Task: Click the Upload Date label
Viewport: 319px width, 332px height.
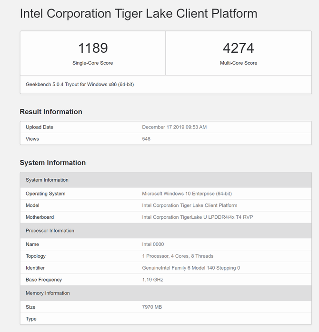Action: click(x=40, y=127)
